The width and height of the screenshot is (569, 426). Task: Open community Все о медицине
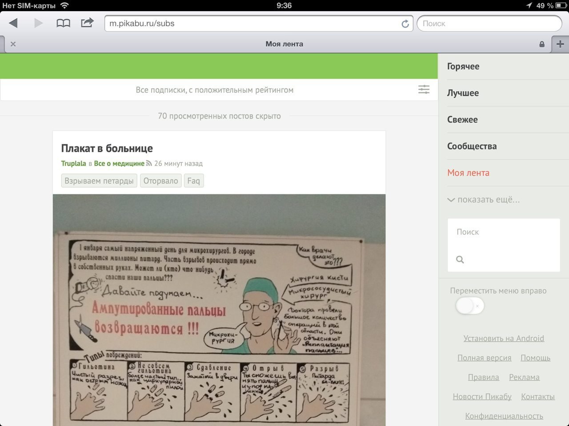coord(119,163)
